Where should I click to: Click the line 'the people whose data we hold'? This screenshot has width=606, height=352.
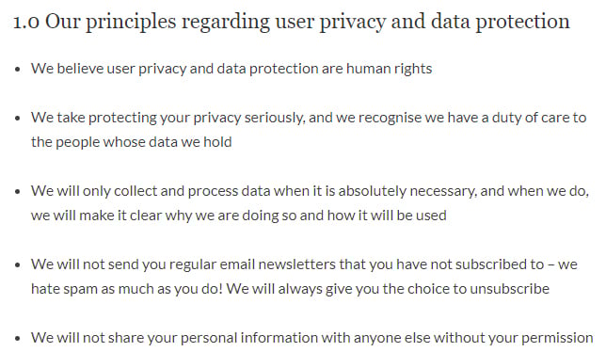pos(132,142)
